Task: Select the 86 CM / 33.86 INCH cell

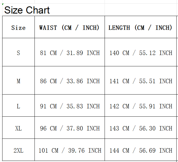Action: [70, 80]
